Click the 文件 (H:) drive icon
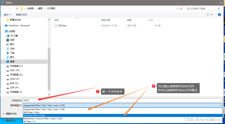 pyautogui.click(x=8, y=88)
